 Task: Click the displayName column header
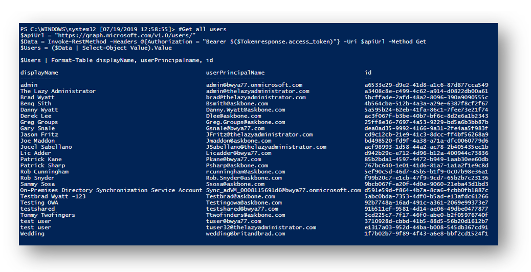[39, 73]
